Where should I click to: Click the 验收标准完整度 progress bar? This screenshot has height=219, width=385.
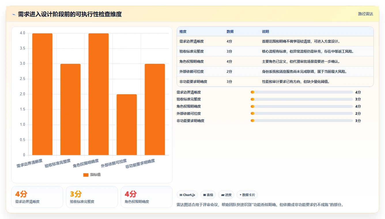click(302, 99)
